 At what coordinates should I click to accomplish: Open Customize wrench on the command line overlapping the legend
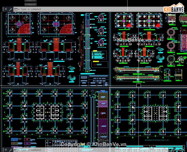tap(10, 150)
